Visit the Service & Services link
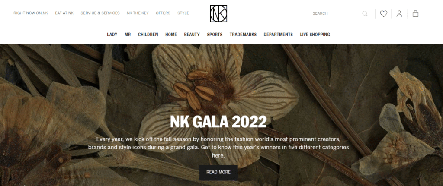The width and height of the screenshot is (443, 186). (100, 13)
